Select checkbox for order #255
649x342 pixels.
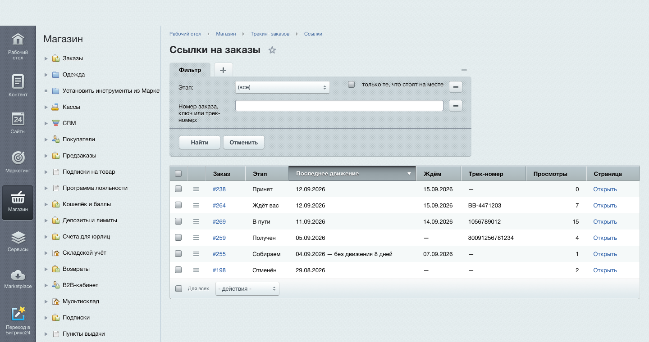pos(178,254)
